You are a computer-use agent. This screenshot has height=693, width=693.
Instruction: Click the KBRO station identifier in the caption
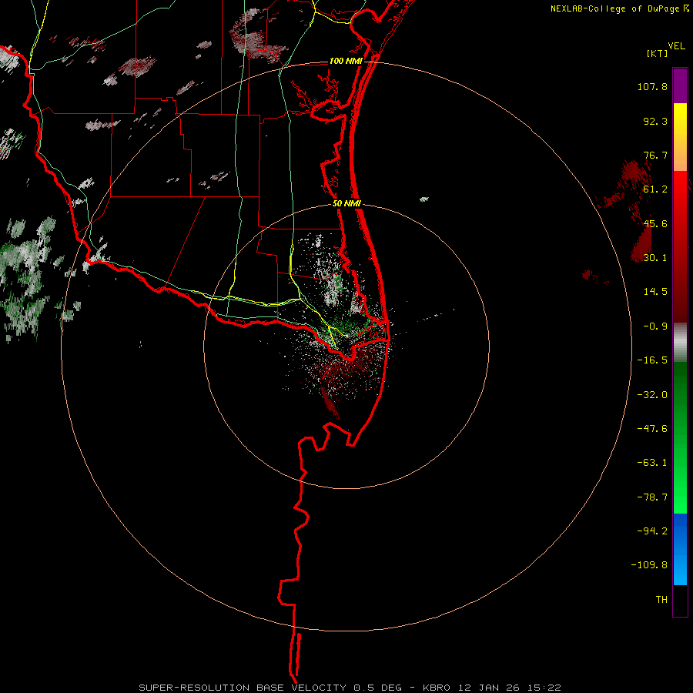click(x=437, y=688)
